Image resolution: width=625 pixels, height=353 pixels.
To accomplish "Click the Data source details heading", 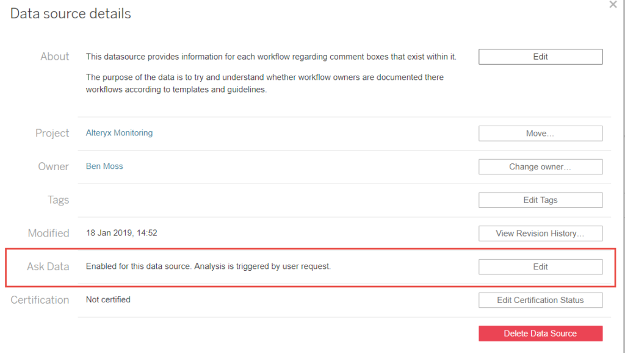I will (x=71, y=13).
